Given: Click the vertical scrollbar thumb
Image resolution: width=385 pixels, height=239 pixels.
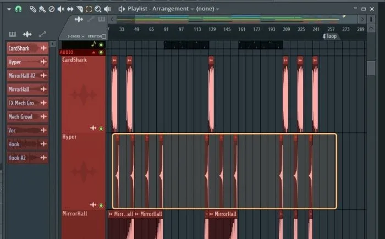Looking at the screenshot, I should pyautogui.click(x=371, y=68).
